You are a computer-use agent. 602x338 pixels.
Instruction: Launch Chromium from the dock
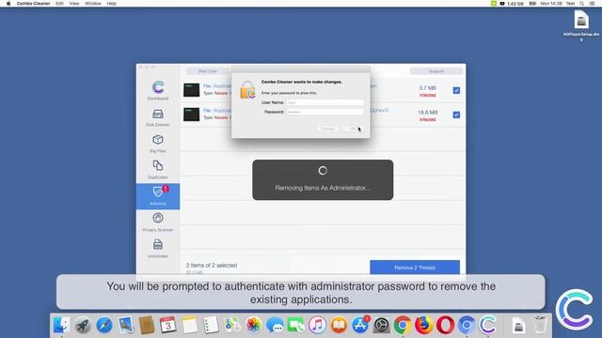point(467,325)
